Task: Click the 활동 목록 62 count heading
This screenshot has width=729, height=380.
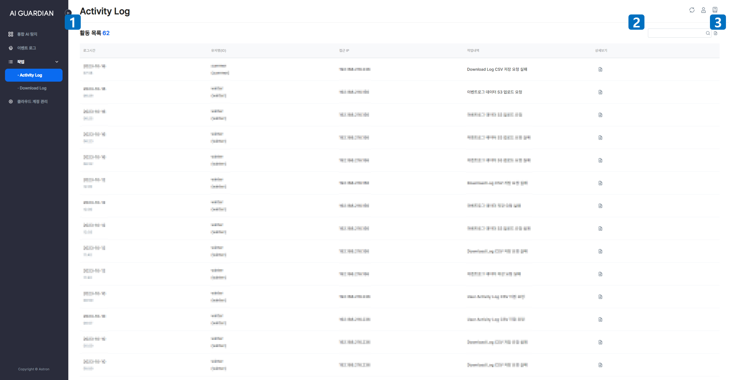Action: pyautogui.click(x=94, y=33)
